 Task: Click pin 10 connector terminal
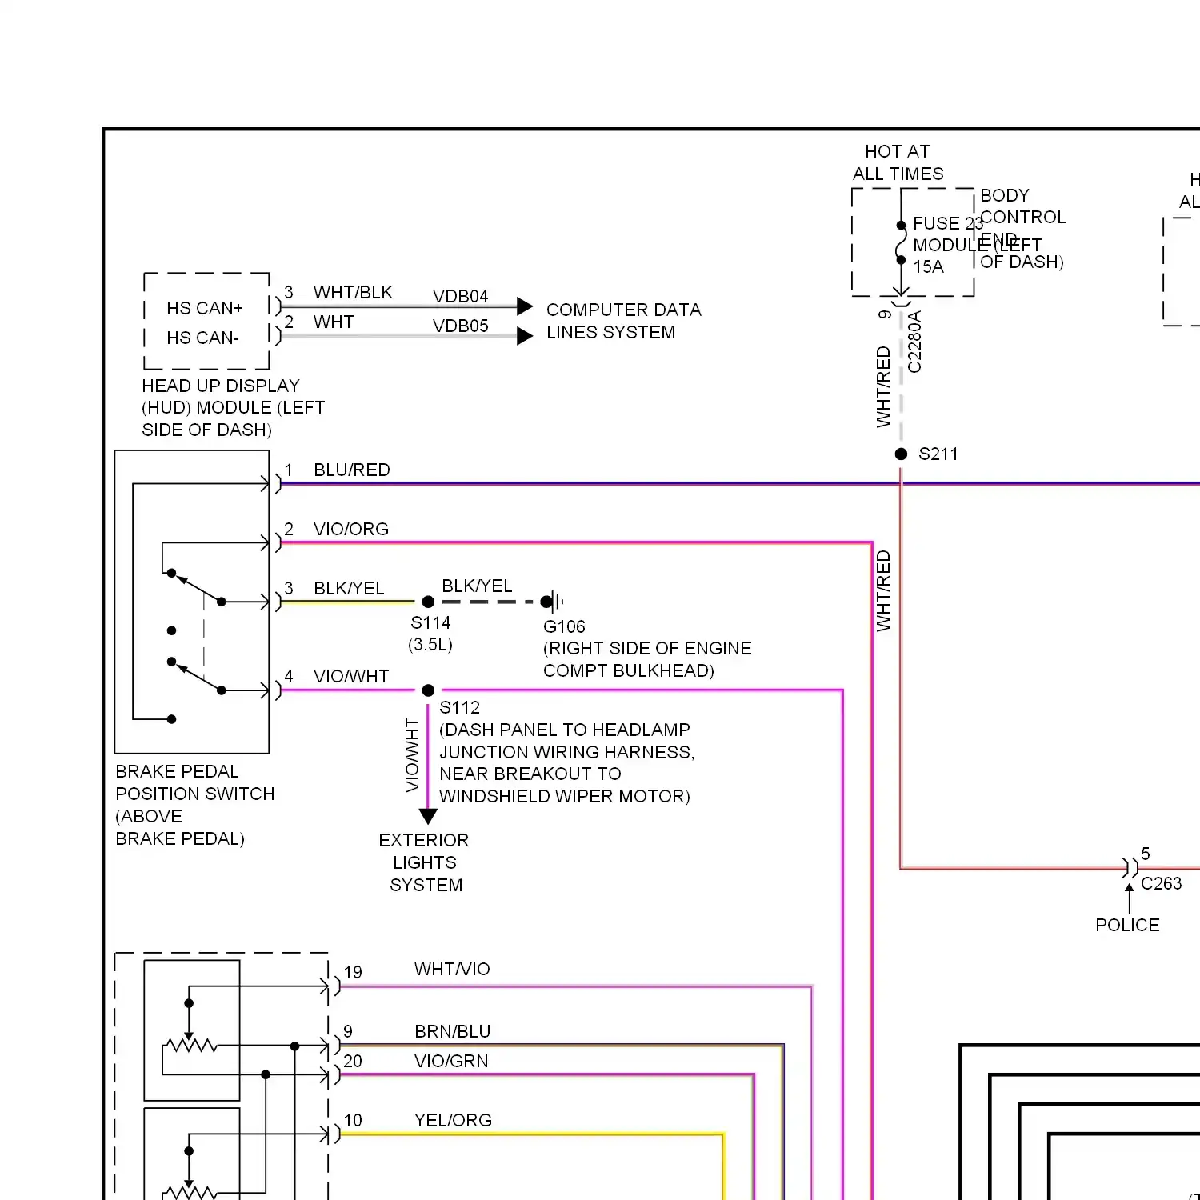pos(330,1134)
